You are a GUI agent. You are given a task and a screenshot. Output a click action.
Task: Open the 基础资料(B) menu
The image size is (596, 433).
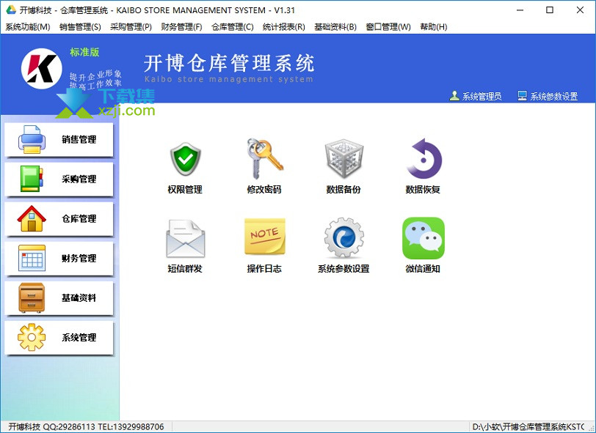[335, 27]
